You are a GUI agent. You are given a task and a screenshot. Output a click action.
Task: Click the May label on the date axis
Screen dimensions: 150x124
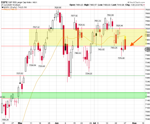(20, 123)
